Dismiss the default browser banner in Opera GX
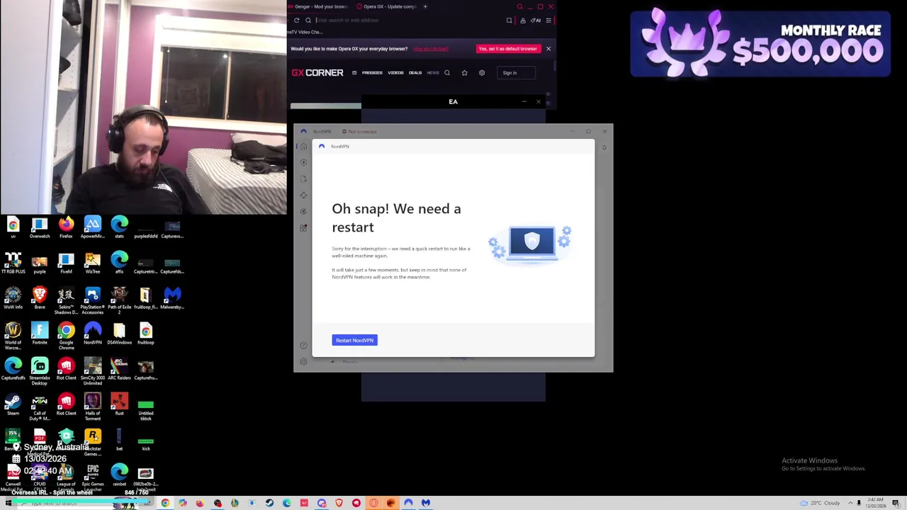The image size is (907, 510). [x=548, y=49]
